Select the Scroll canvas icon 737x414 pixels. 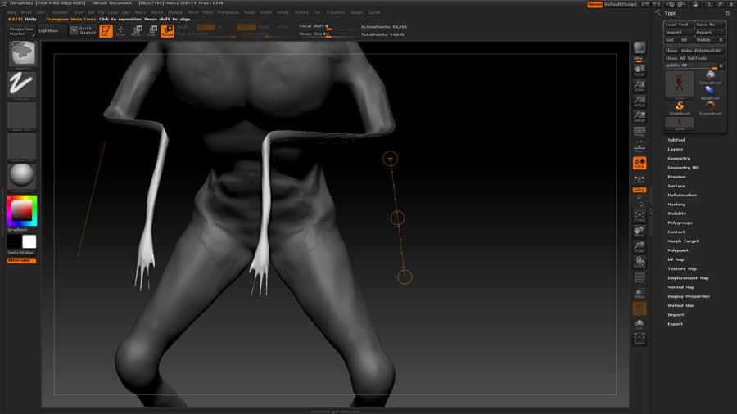tap(640, 70)
